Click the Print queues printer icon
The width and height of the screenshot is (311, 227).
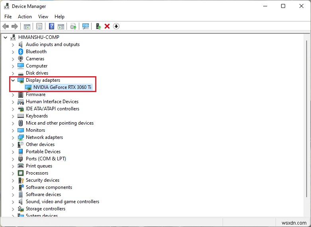(21, 166)
